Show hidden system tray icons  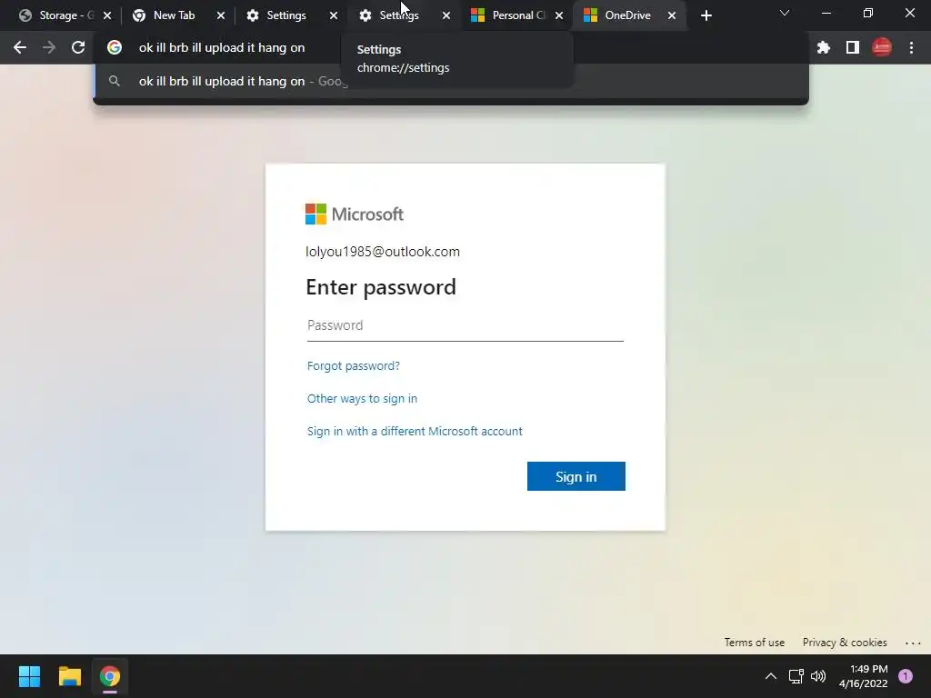(771, 676)
